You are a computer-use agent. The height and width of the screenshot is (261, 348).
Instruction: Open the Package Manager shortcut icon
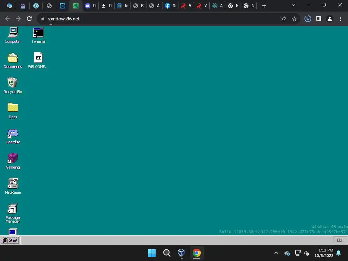[x=13, y=213]
